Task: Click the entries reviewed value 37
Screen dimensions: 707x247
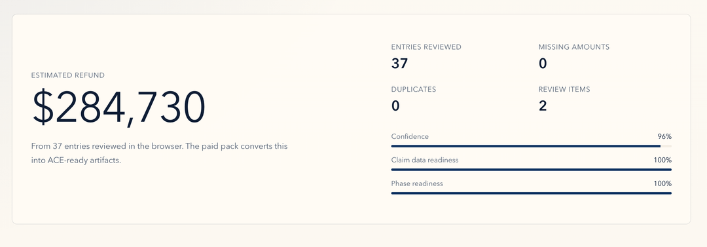Action: click(x=399, y=64)
